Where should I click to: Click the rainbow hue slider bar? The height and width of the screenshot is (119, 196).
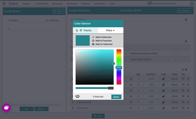coord(119,67)
